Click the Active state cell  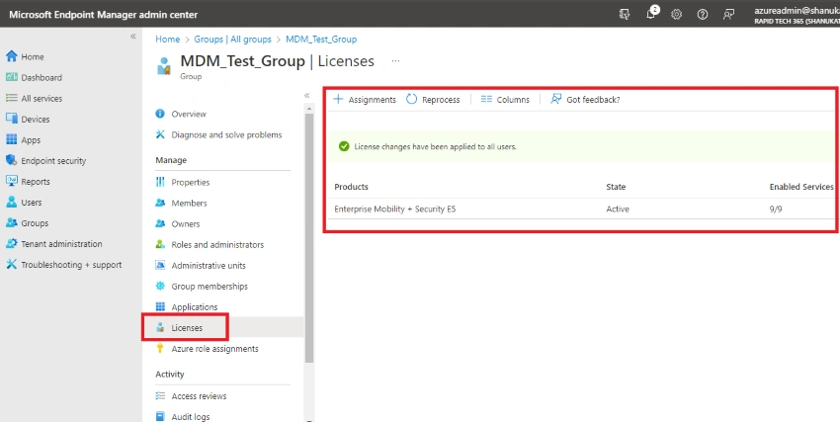pos(618,210)
